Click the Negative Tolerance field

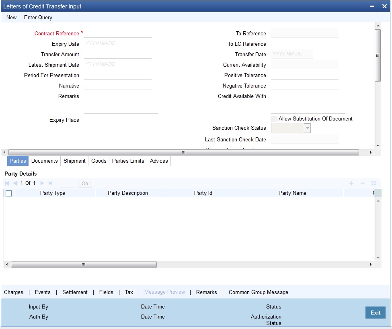[304, 86]
